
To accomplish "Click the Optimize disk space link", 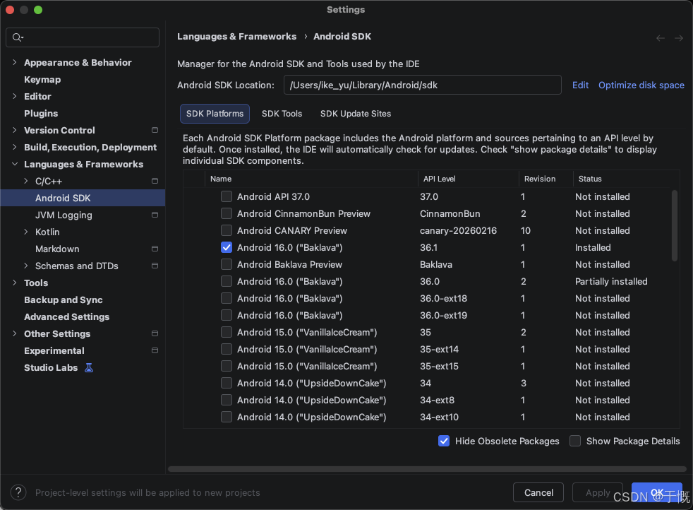I will tap(641, 85).
